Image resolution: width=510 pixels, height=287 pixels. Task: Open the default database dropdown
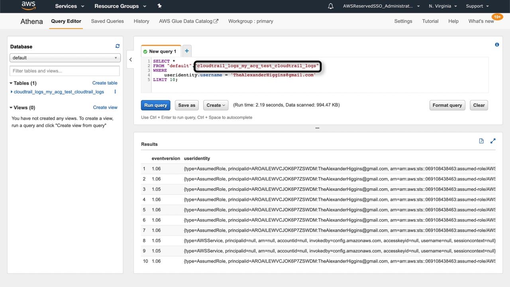tap(65, 58)
